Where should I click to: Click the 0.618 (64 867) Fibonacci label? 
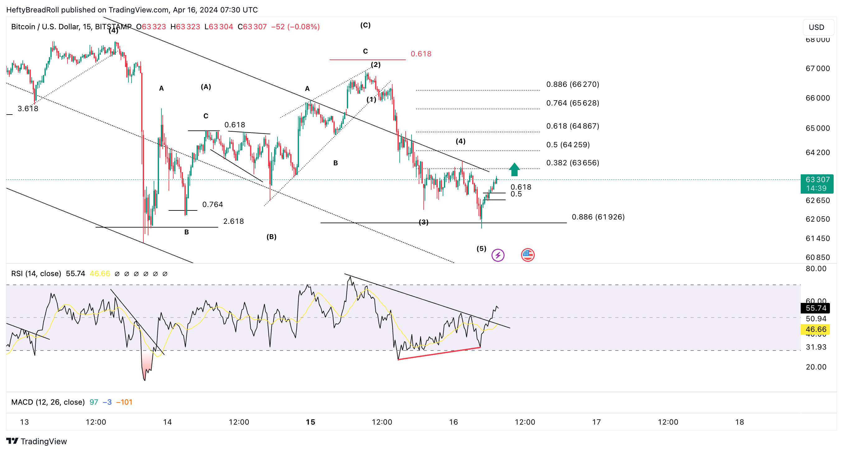[x=572, y=126]
